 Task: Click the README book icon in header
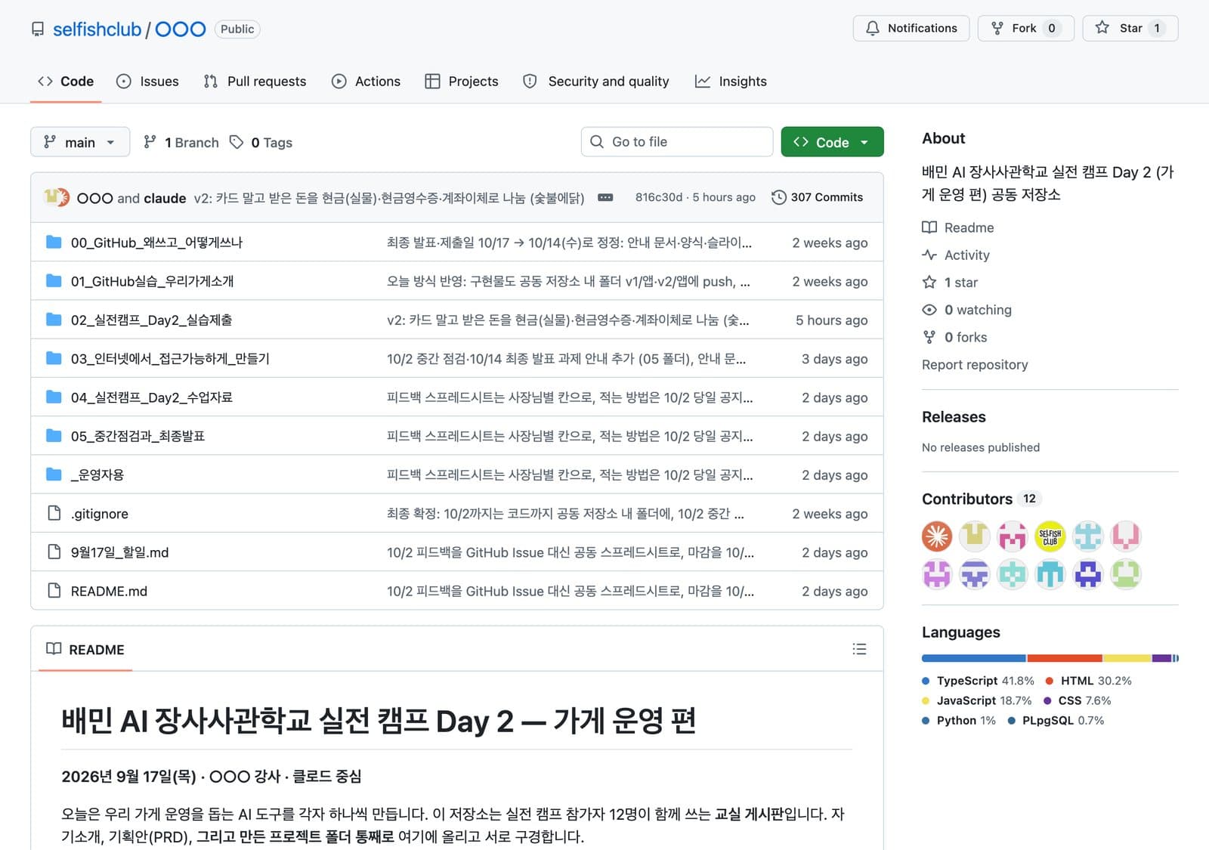[54, 649]
